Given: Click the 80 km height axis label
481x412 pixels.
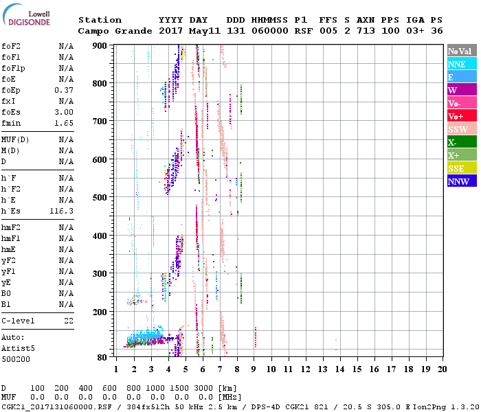Looking at the screenshot, I should pos(102,357).
